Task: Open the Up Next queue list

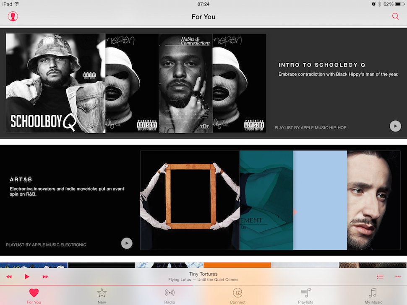Action: [380, 277]
